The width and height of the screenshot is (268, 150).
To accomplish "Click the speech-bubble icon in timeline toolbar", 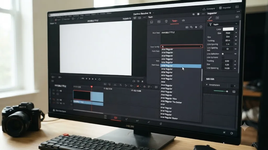I will pyautogui.click(x=156, y=87).
